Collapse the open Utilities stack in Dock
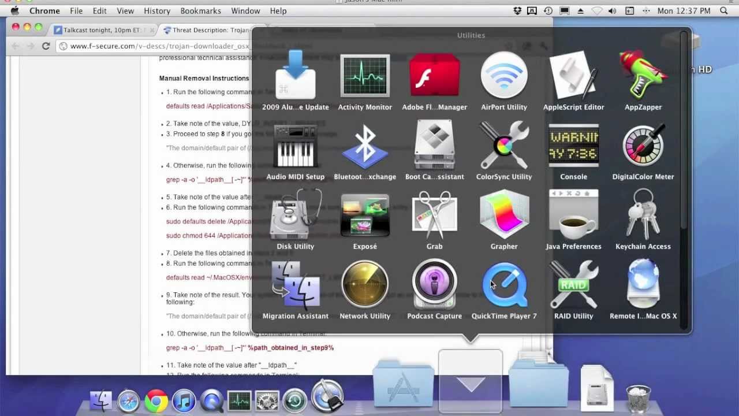Viewport: 739px width, 416px height. 471,382
